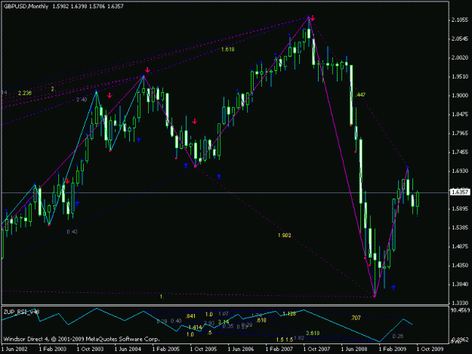Click the 1 Oct 2005 date label
The image size is (472, 354).
[x=203, y=349]
